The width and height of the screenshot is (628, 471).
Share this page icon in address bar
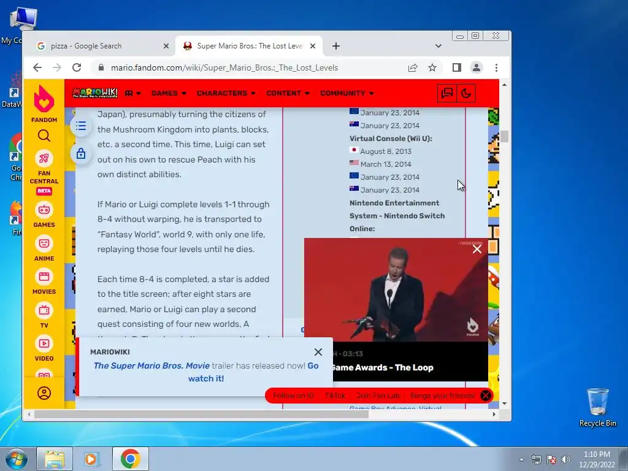pos(413,67)
